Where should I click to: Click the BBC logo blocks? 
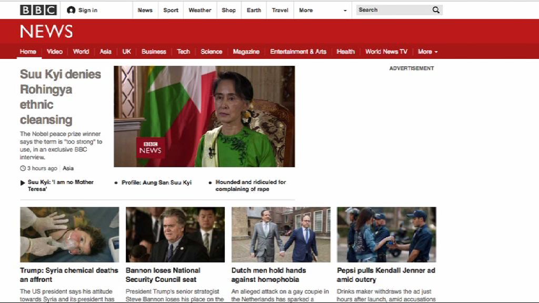[38, 10]
